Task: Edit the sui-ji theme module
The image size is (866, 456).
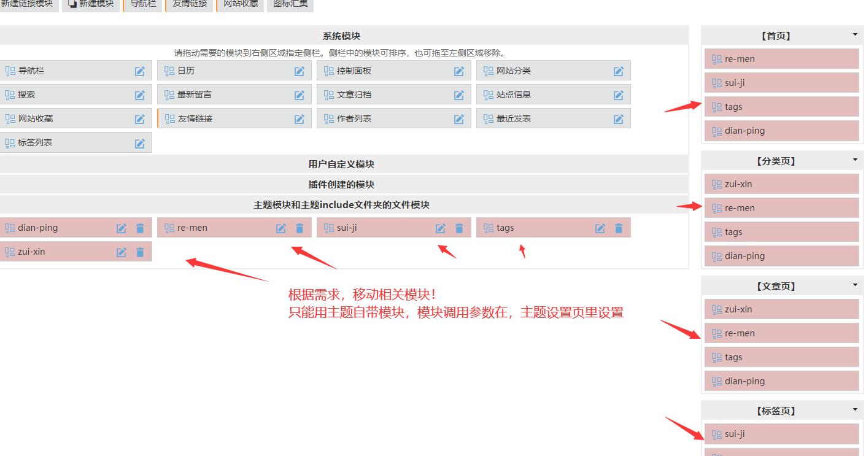Action: click(441, 228)
